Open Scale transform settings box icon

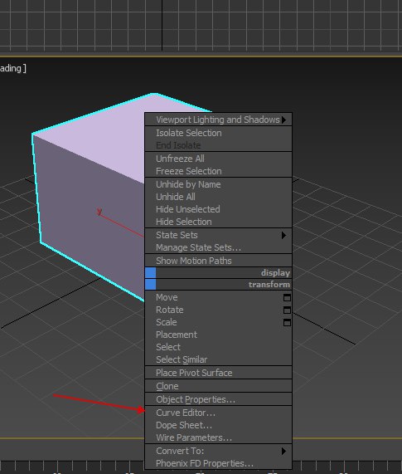point(287,323)
